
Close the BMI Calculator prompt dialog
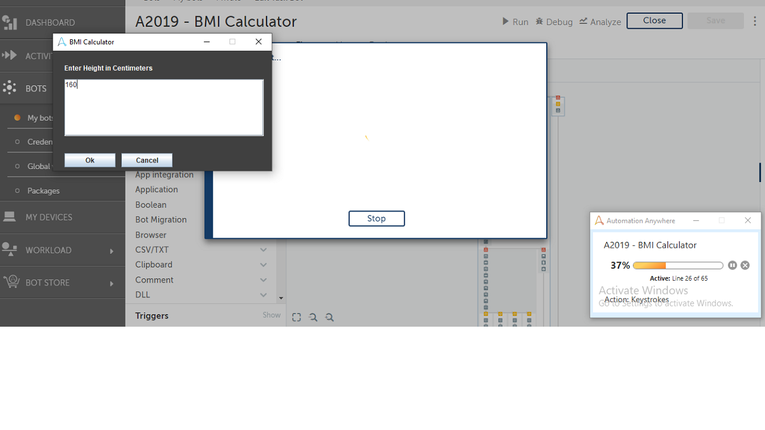coord(258,42)
